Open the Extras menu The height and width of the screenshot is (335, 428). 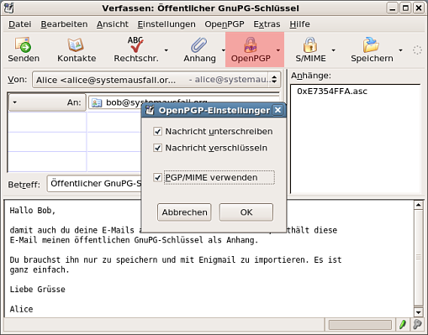click(267, 24)
